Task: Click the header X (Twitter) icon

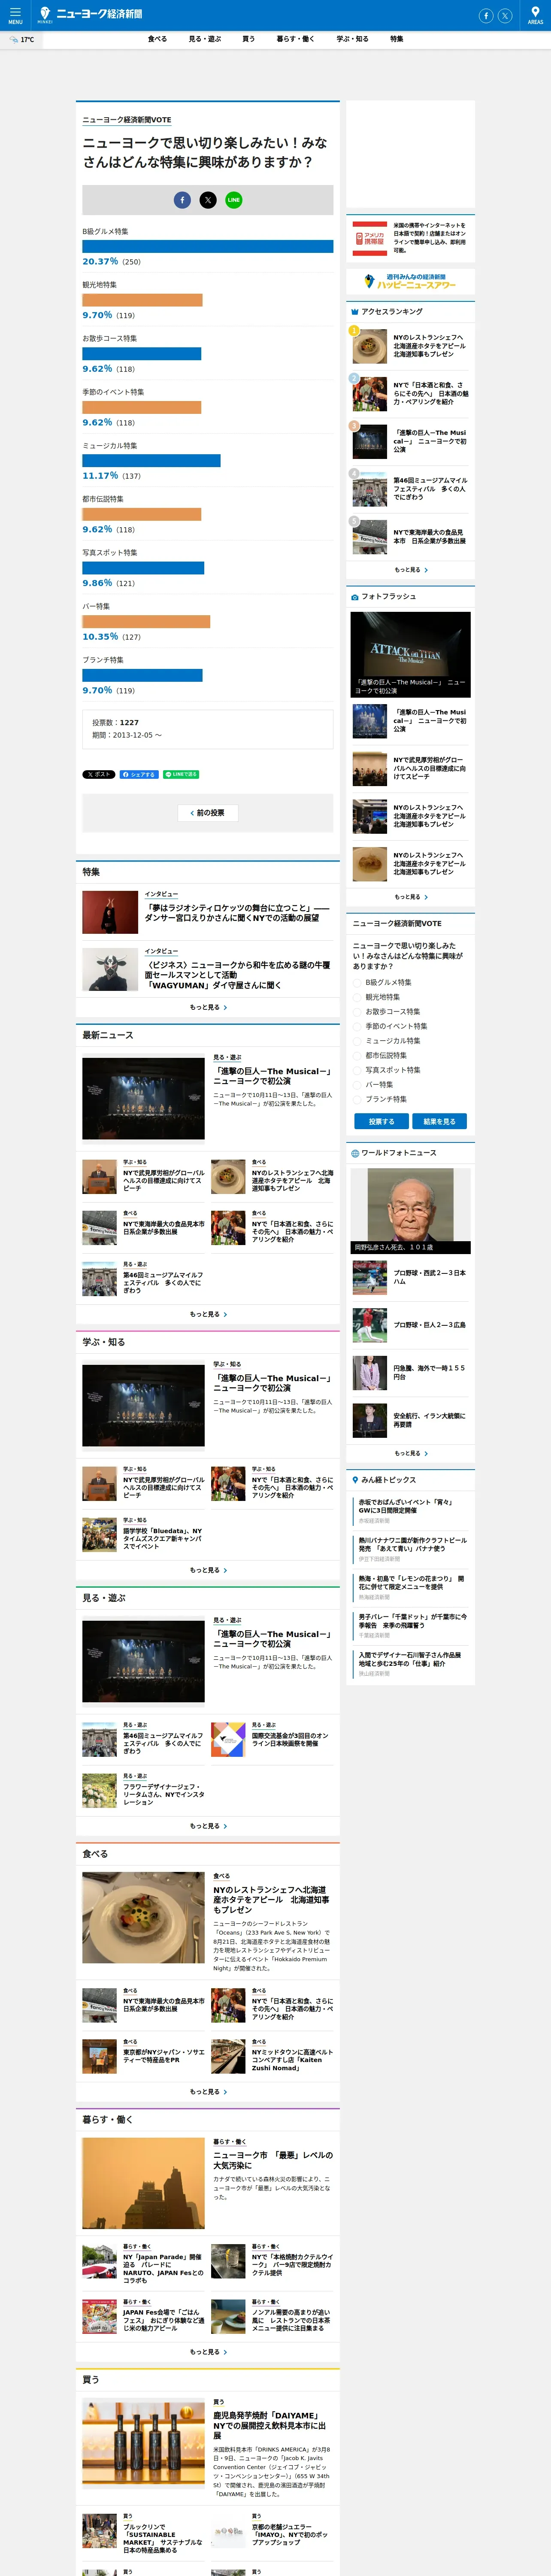Action: point(505,15)
